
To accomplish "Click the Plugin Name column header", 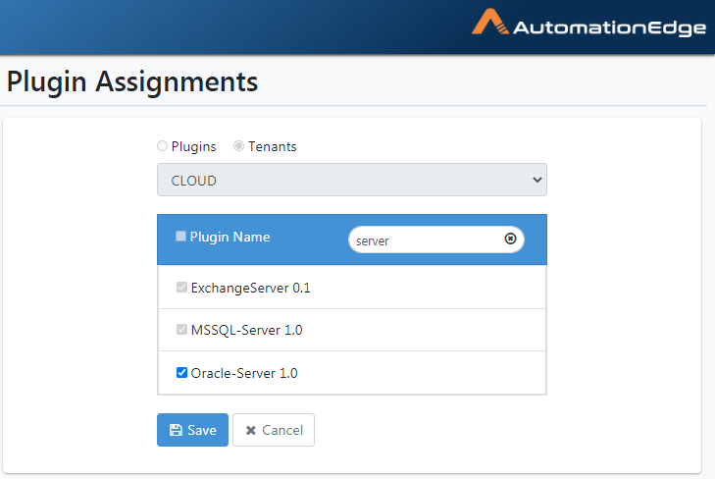I will 230,237.
